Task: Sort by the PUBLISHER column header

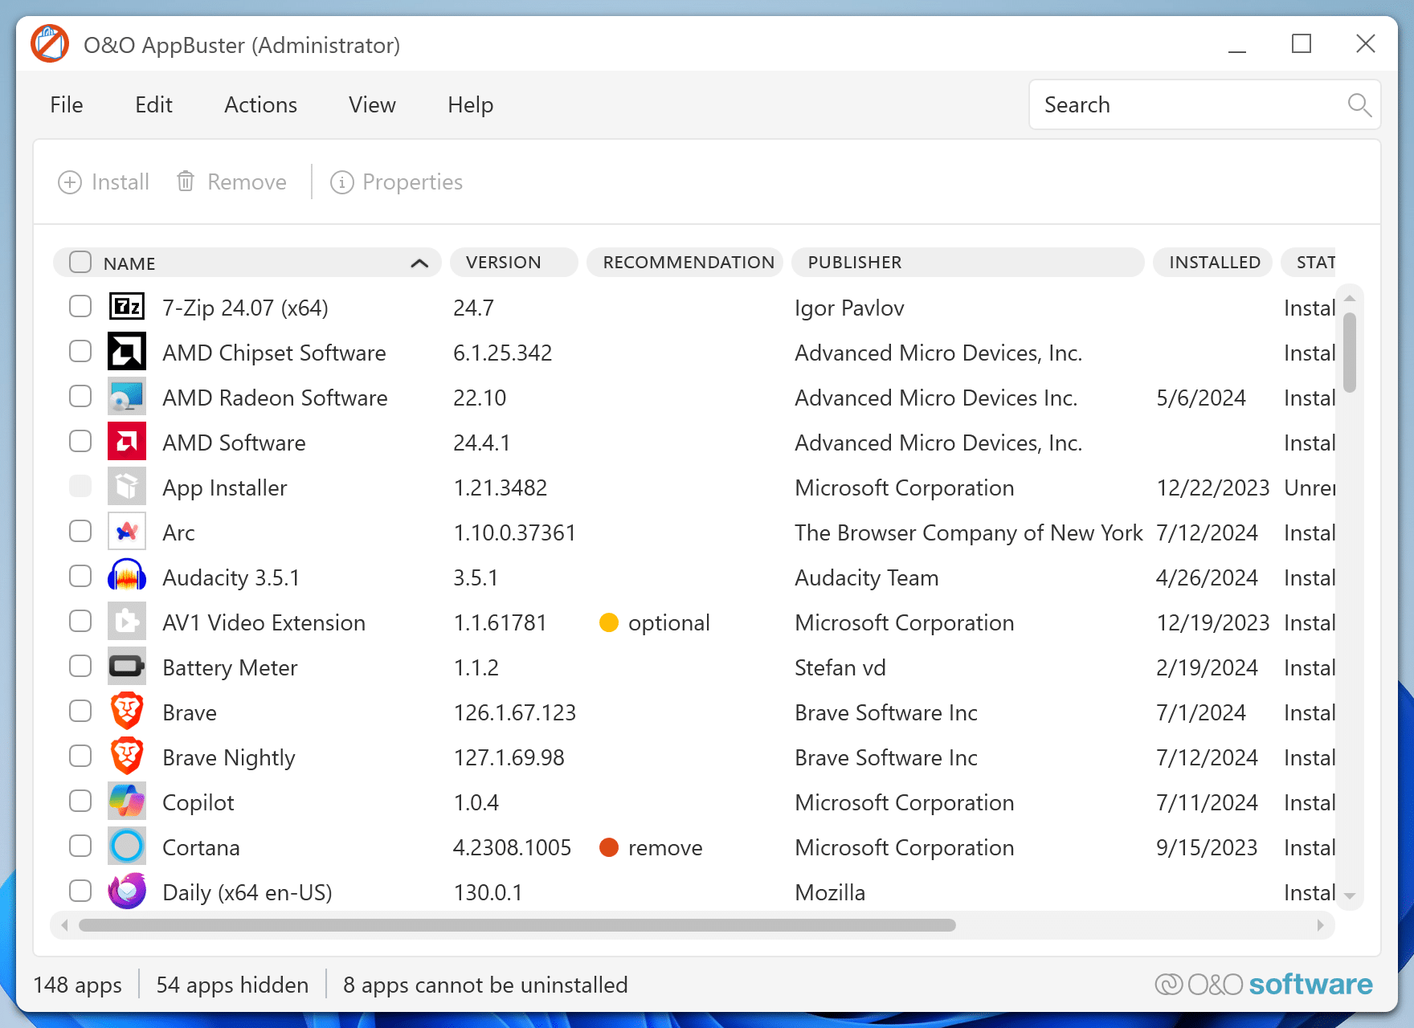Action: tap(854, 262)
